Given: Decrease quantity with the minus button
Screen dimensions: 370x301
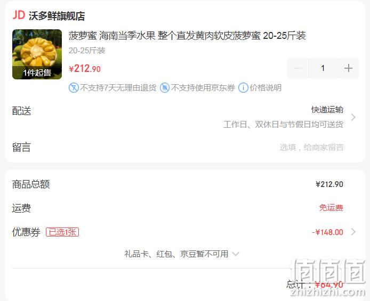Looking at the screenshot, I should coord(297,68).
